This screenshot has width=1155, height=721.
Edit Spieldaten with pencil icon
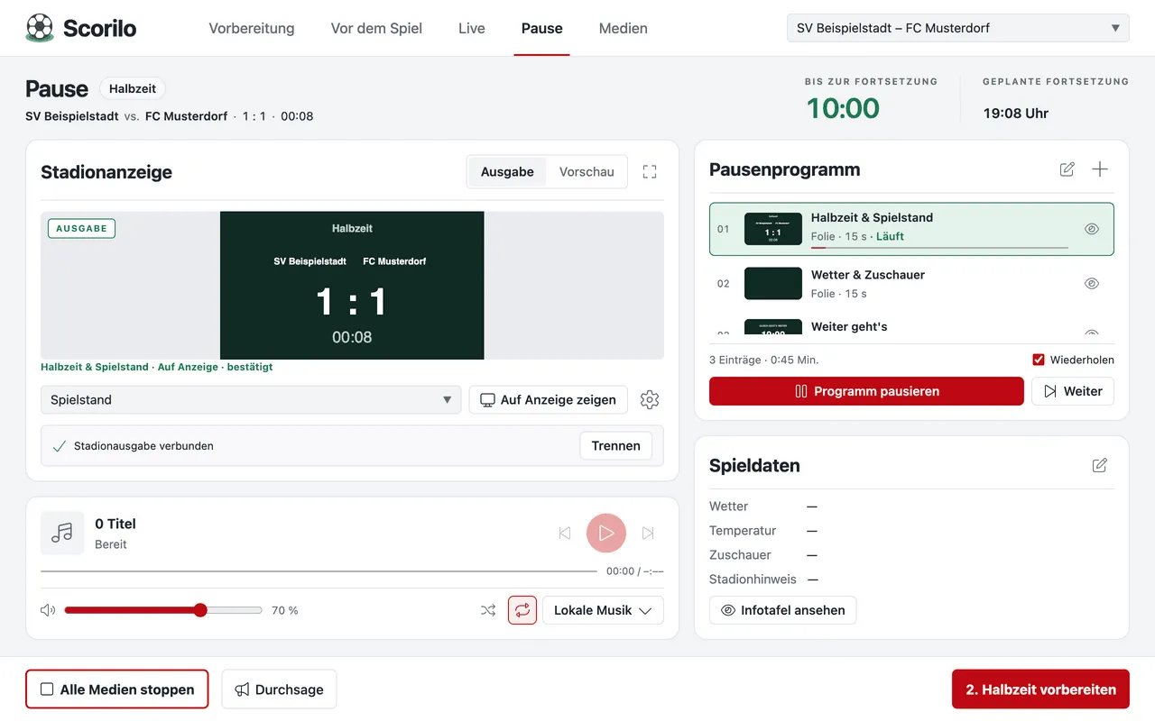(1100, 465)
